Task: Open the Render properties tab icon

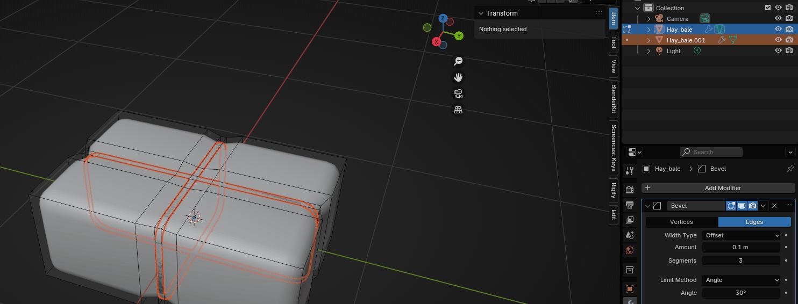Action: pyautogui.click(x=630, y=190)
